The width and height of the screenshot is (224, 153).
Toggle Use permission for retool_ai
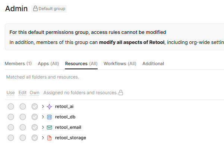coord(11,106)
